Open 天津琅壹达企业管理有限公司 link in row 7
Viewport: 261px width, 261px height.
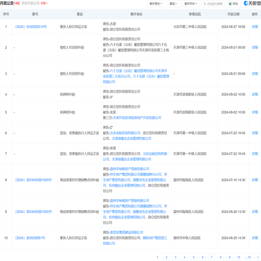click(131, 159)
